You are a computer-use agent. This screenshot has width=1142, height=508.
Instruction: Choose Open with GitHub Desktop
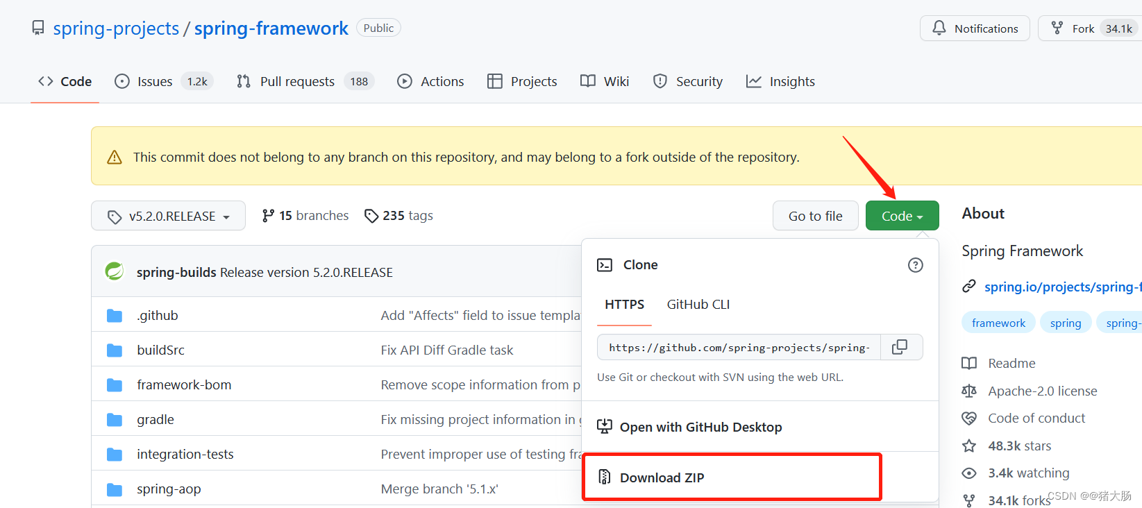pyautogui.click(x=759, y=427)
